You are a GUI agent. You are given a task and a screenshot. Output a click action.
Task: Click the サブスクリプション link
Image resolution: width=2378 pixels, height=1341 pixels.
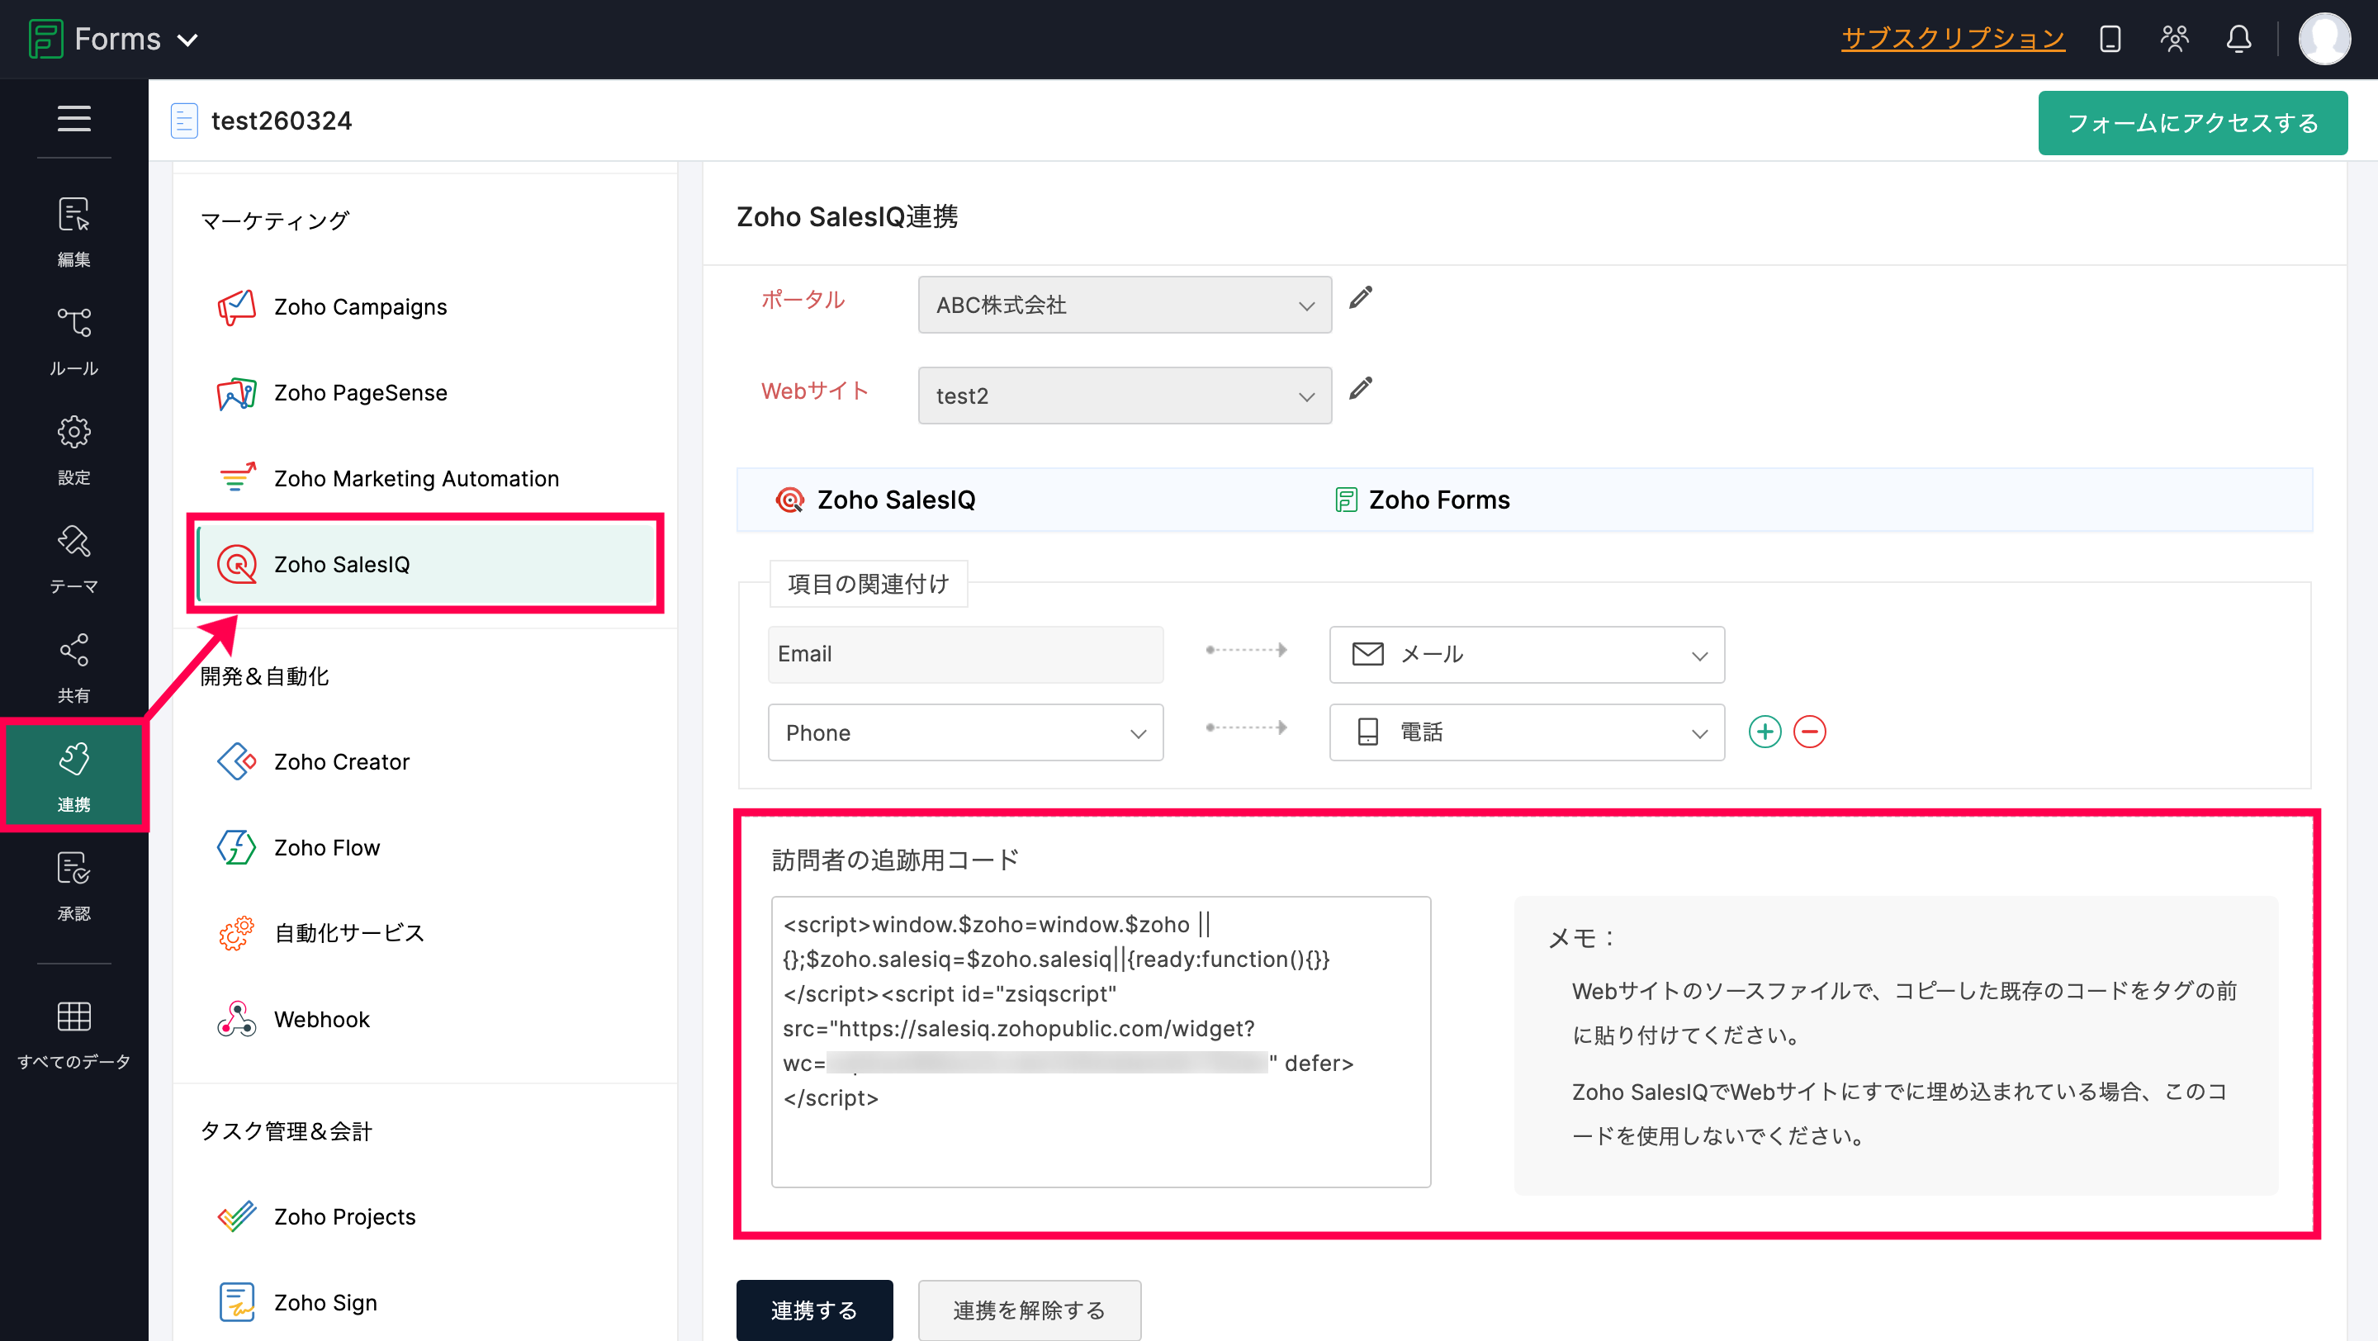(1953, 39)
